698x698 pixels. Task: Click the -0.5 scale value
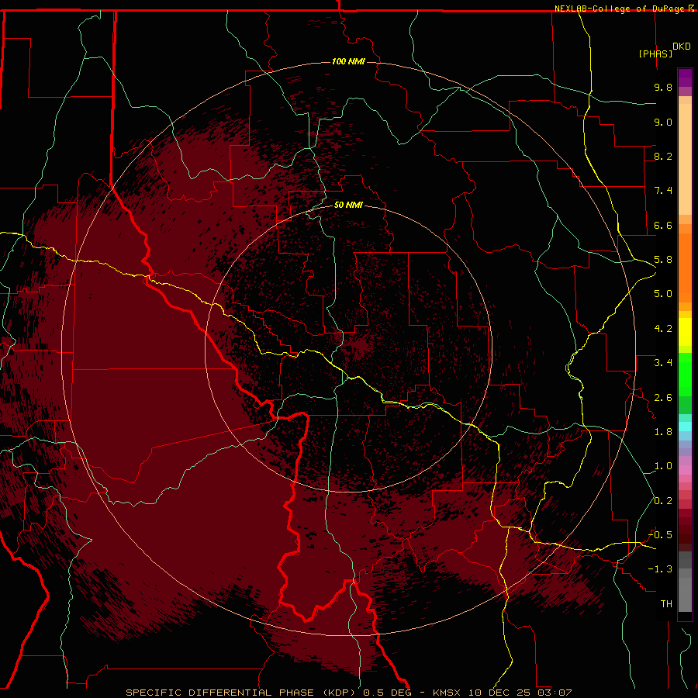660,535
